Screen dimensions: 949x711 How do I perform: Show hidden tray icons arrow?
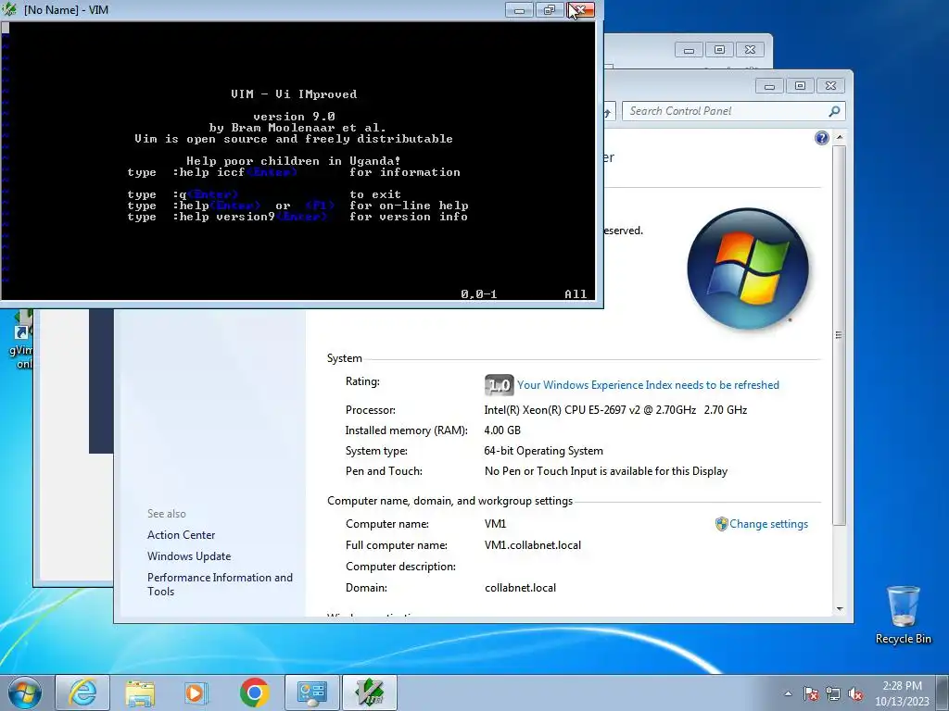coord(788,693)
